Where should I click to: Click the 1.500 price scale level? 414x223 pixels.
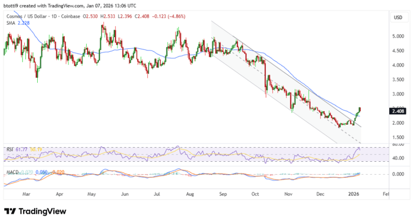pyautogui.click(x=398, y=138)
